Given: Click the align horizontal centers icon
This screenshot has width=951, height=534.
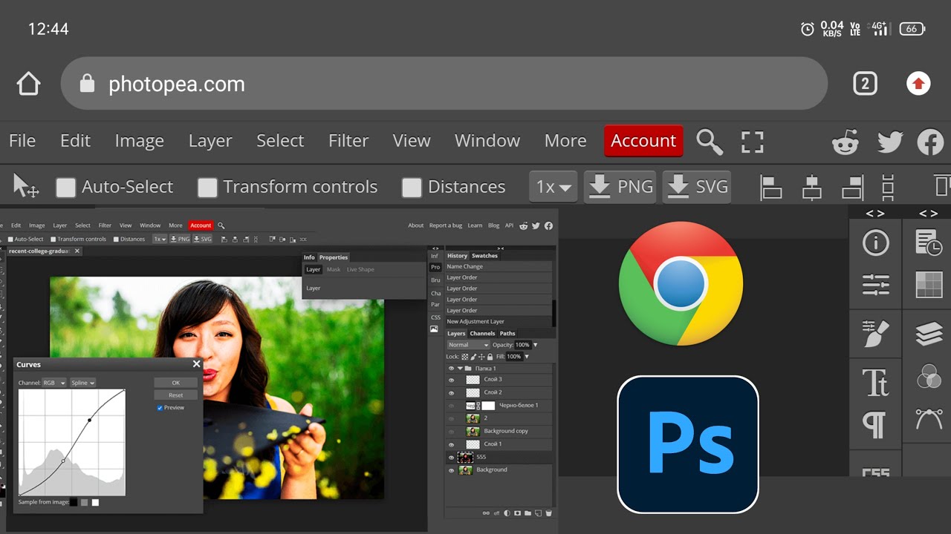Looking at the screenshot, I should [x=812, y=187].
